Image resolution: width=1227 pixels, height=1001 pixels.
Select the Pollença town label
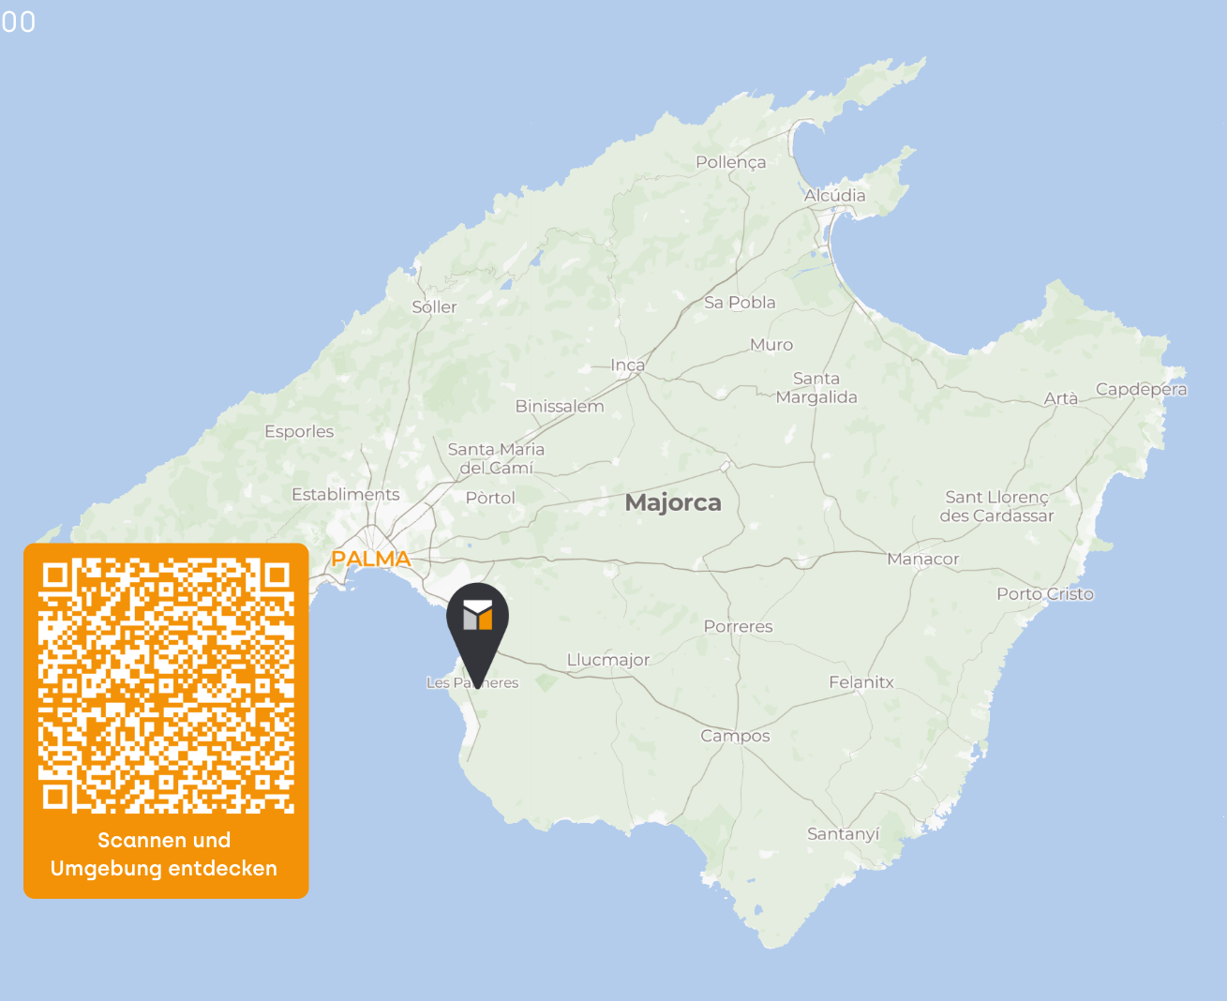[731, 162]
